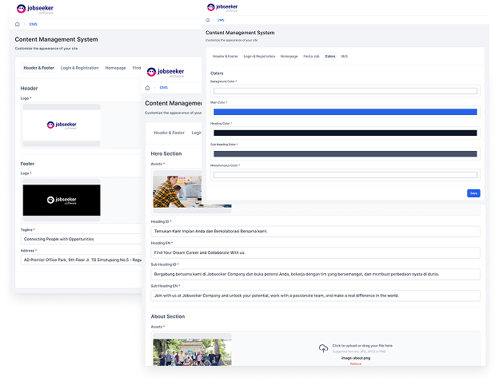The image size is (499, 385).
Task: Select the active Colors tab
Action: click(x=330, y=56)
